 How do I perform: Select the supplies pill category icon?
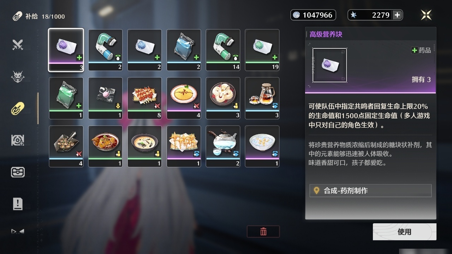pyautogui.click(x=18, y=108)
